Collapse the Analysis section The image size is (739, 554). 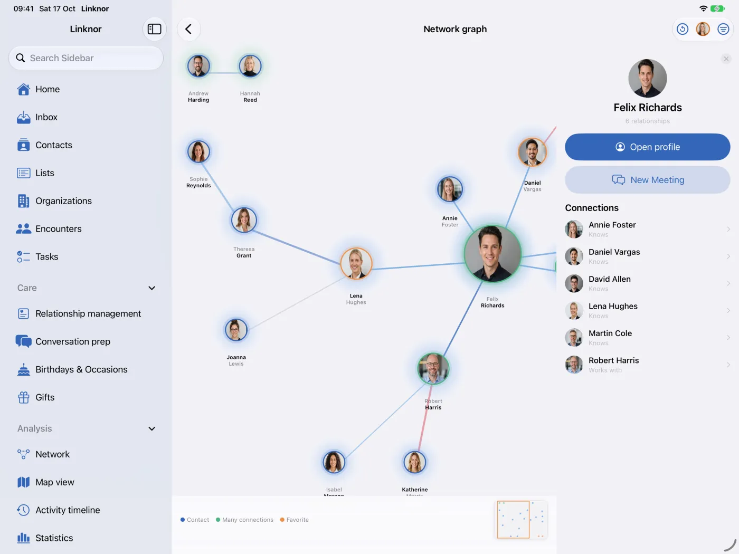click(x=151, y=428)
